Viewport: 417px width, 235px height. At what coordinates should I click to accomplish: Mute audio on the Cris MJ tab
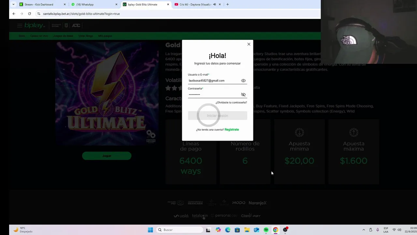(215, 5)
